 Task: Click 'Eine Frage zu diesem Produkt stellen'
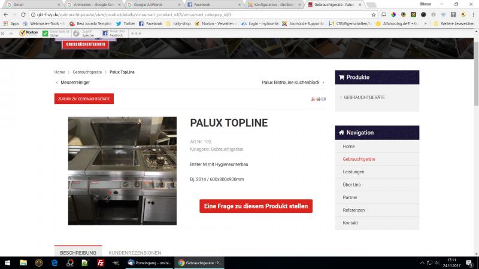(256, 206)
